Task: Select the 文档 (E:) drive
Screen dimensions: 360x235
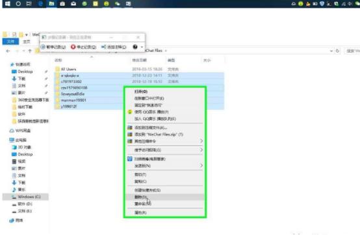Action: click(x=25, y=211)
